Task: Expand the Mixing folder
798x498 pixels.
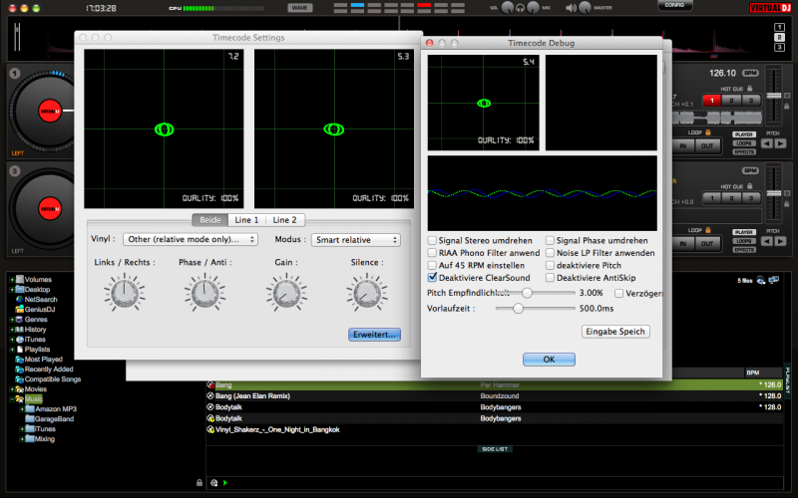Action: [x=21, y=439]
